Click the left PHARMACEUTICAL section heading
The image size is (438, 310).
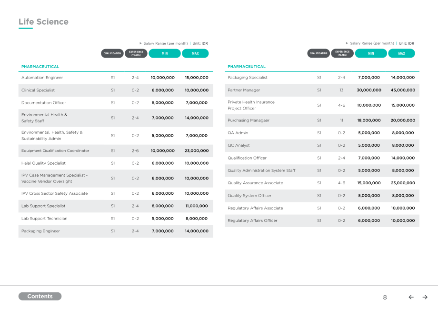tap(40, 67)
